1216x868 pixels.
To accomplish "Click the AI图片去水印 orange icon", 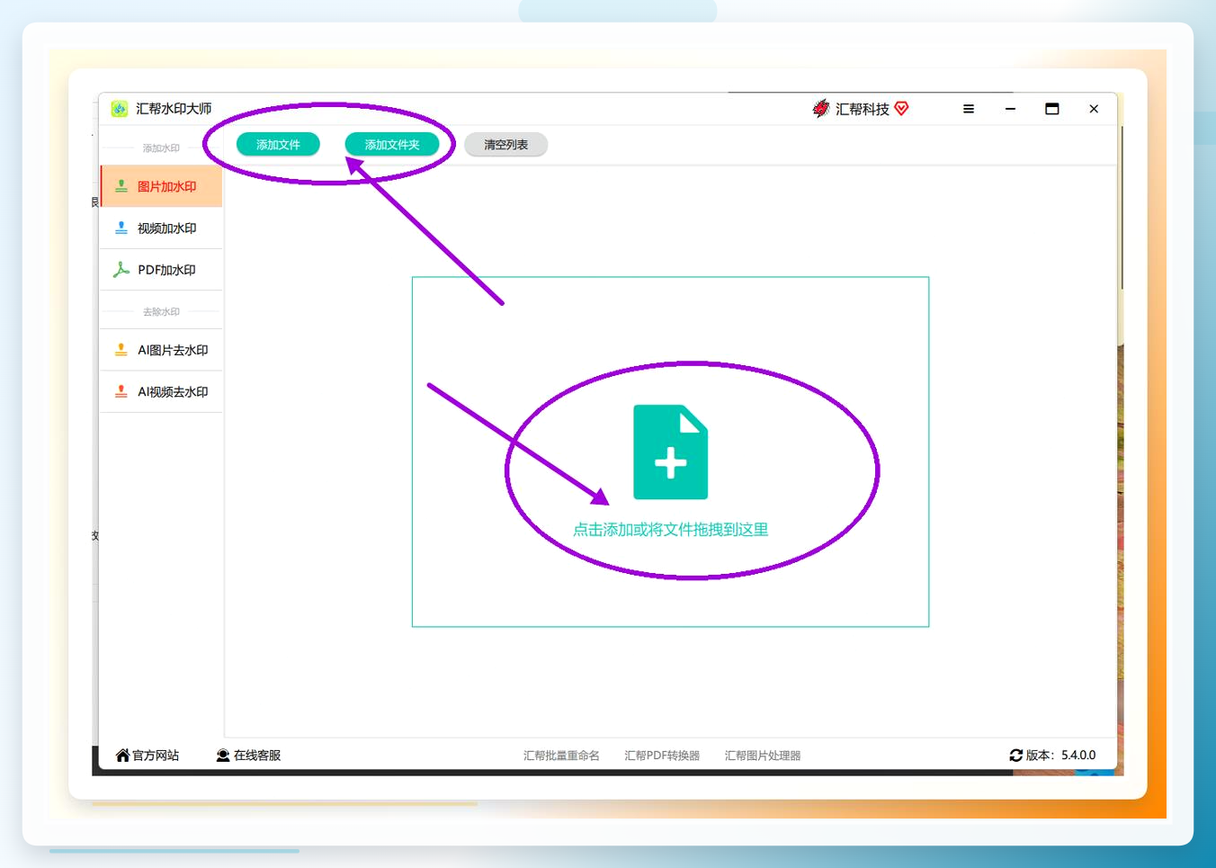I will point(121,350).
